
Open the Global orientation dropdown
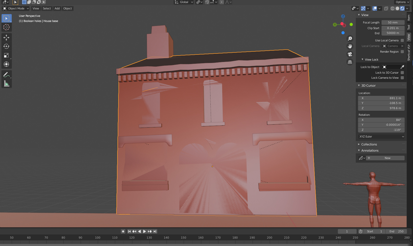click(184, 2)
